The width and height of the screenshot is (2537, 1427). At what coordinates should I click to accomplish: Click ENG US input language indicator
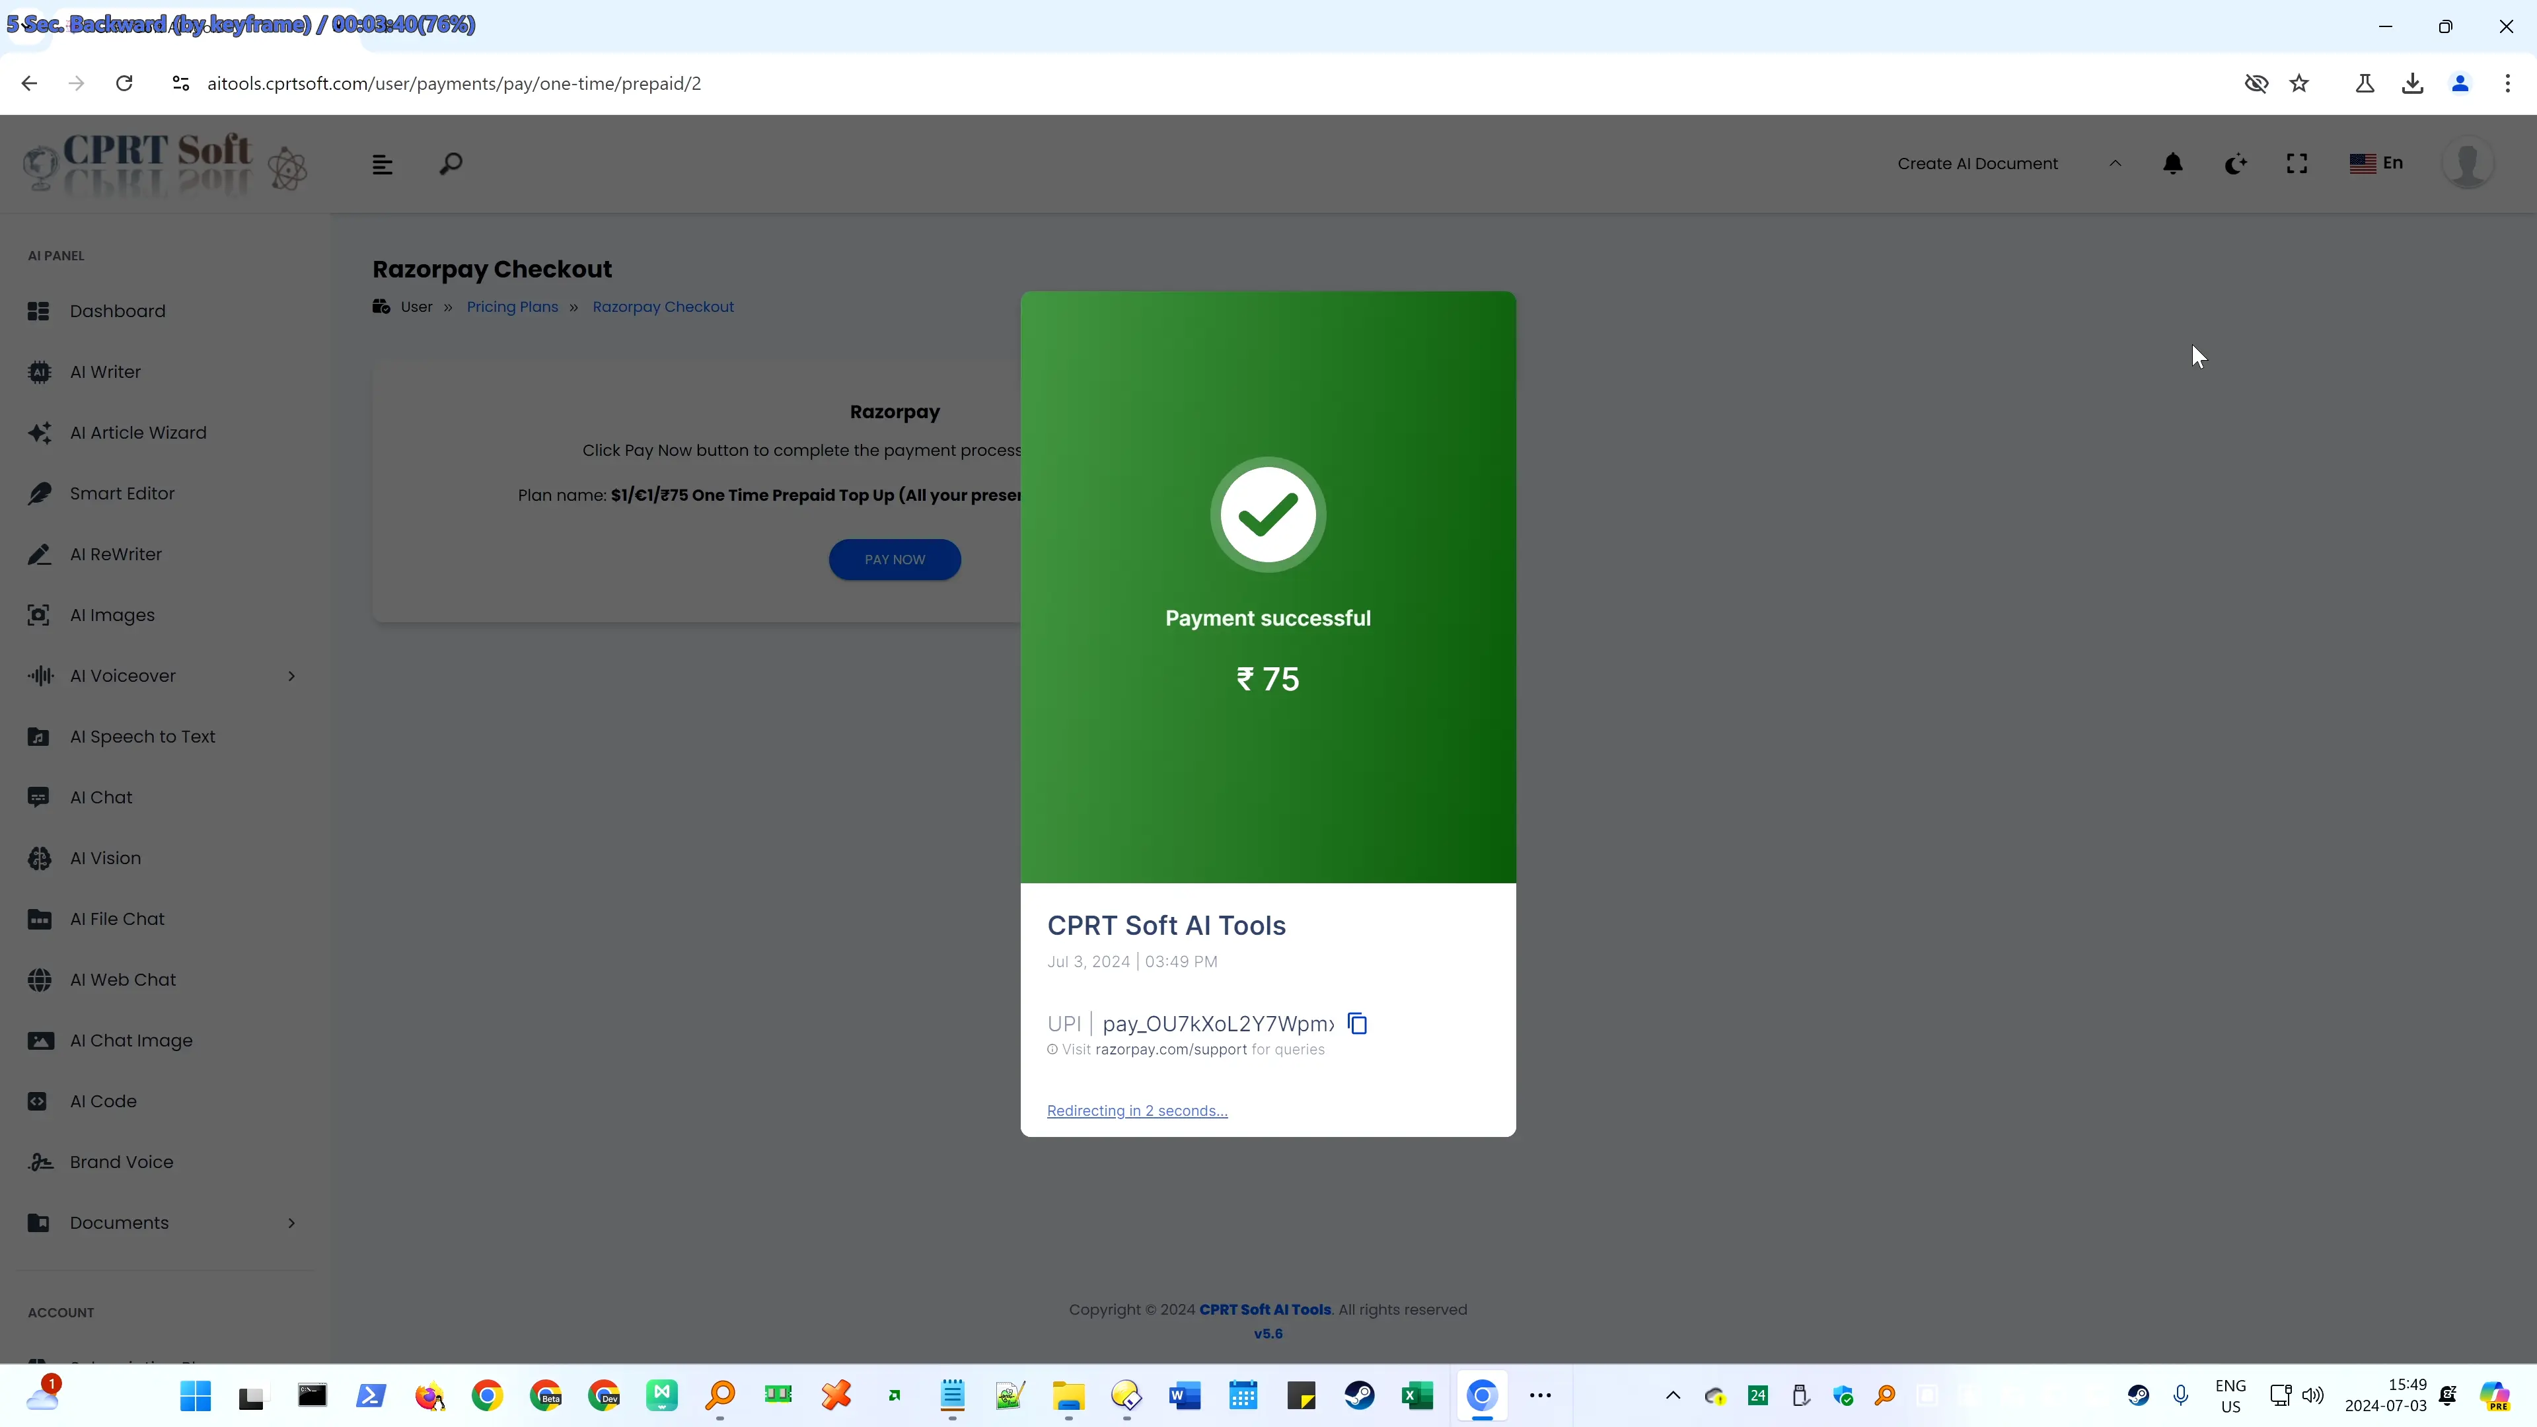(x=2230, y=1395)
